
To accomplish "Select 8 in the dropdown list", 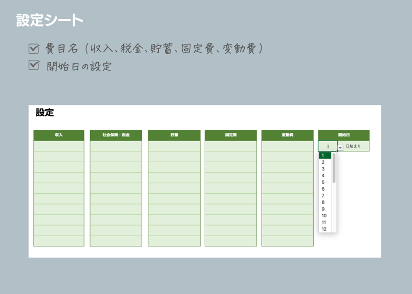I will 323,202.
